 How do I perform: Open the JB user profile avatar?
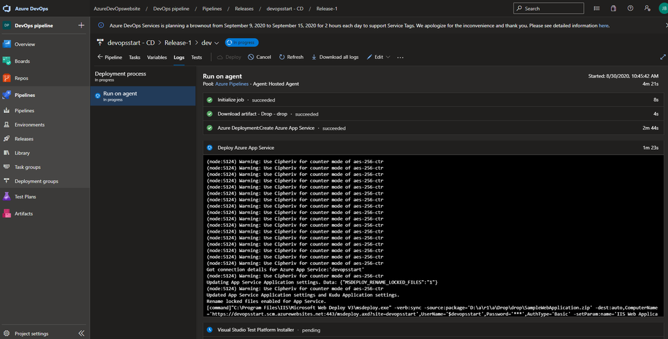click(663, 8)
